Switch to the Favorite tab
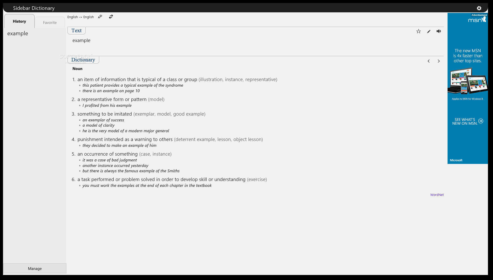493x280 pixels. click(x=50, y=22)
